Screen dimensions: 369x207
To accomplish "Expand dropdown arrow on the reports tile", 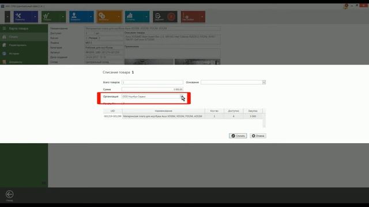I will pyautogui.click(x=146, y=17).
